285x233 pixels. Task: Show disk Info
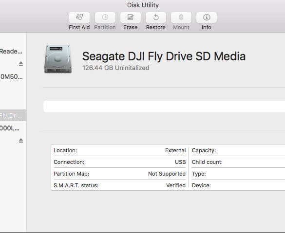(207, 18)
